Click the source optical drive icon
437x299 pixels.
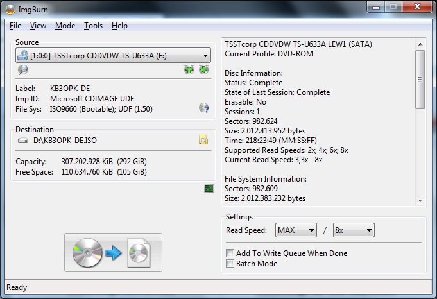coord(22,55)
